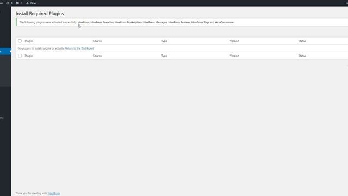
Task: Tick the select-all checkbox in table header
Action: (x=20, y=41)
